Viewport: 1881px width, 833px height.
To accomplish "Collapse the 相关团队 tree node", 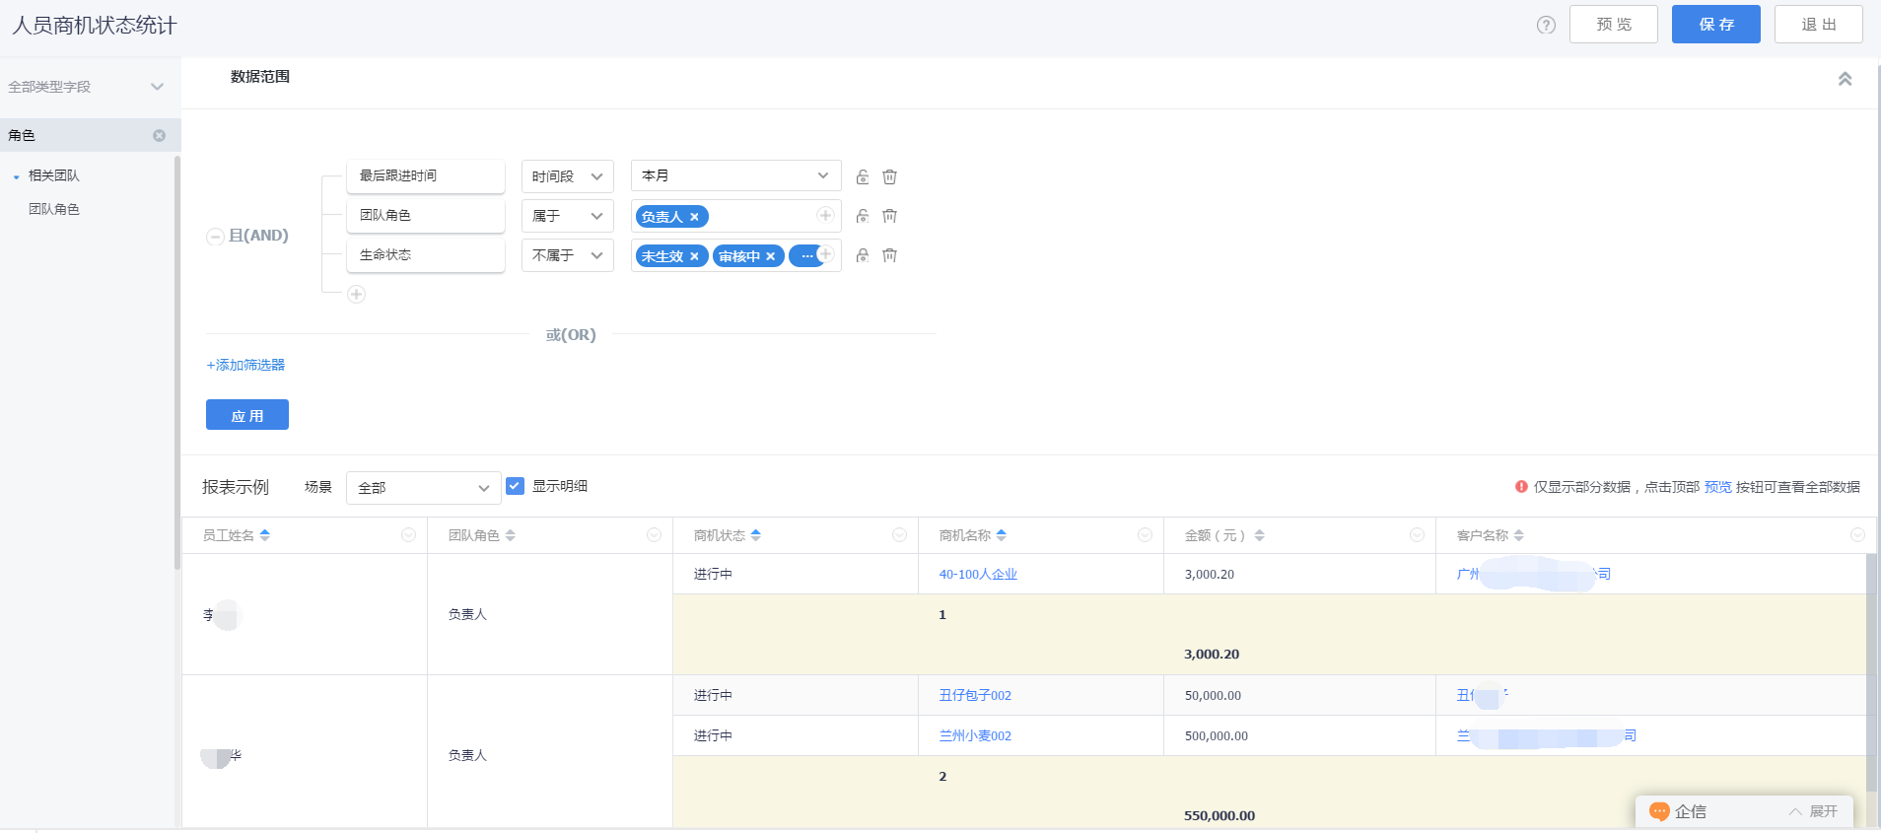I will (x=16, y=176).
